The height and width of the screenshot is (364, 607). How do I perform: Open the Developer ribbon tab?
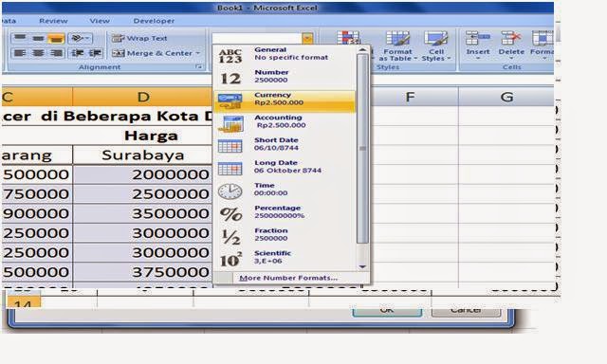pos(154,21)
